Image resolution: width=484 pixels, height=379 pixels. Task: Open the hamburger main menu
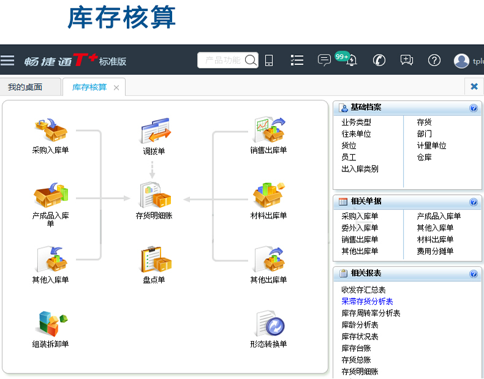coord(7,61)
